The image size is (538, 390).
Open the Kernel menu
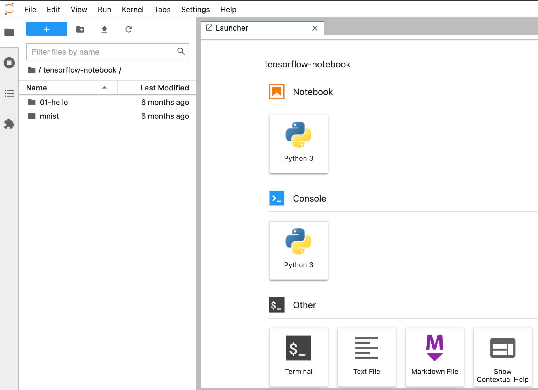[133, 10]
